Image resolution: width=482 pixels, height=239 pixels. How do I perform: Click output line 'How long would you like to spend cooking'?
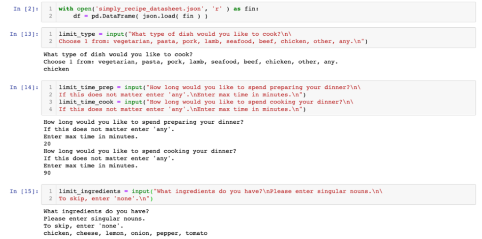point(140,151)
